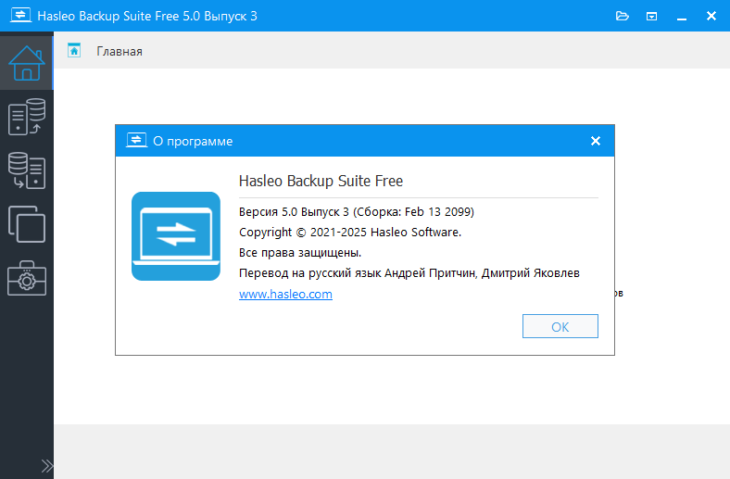Click the version text Версия 5.0 Выпуск 3
Screen dimensions: 730x479
(x=294, y=212)
